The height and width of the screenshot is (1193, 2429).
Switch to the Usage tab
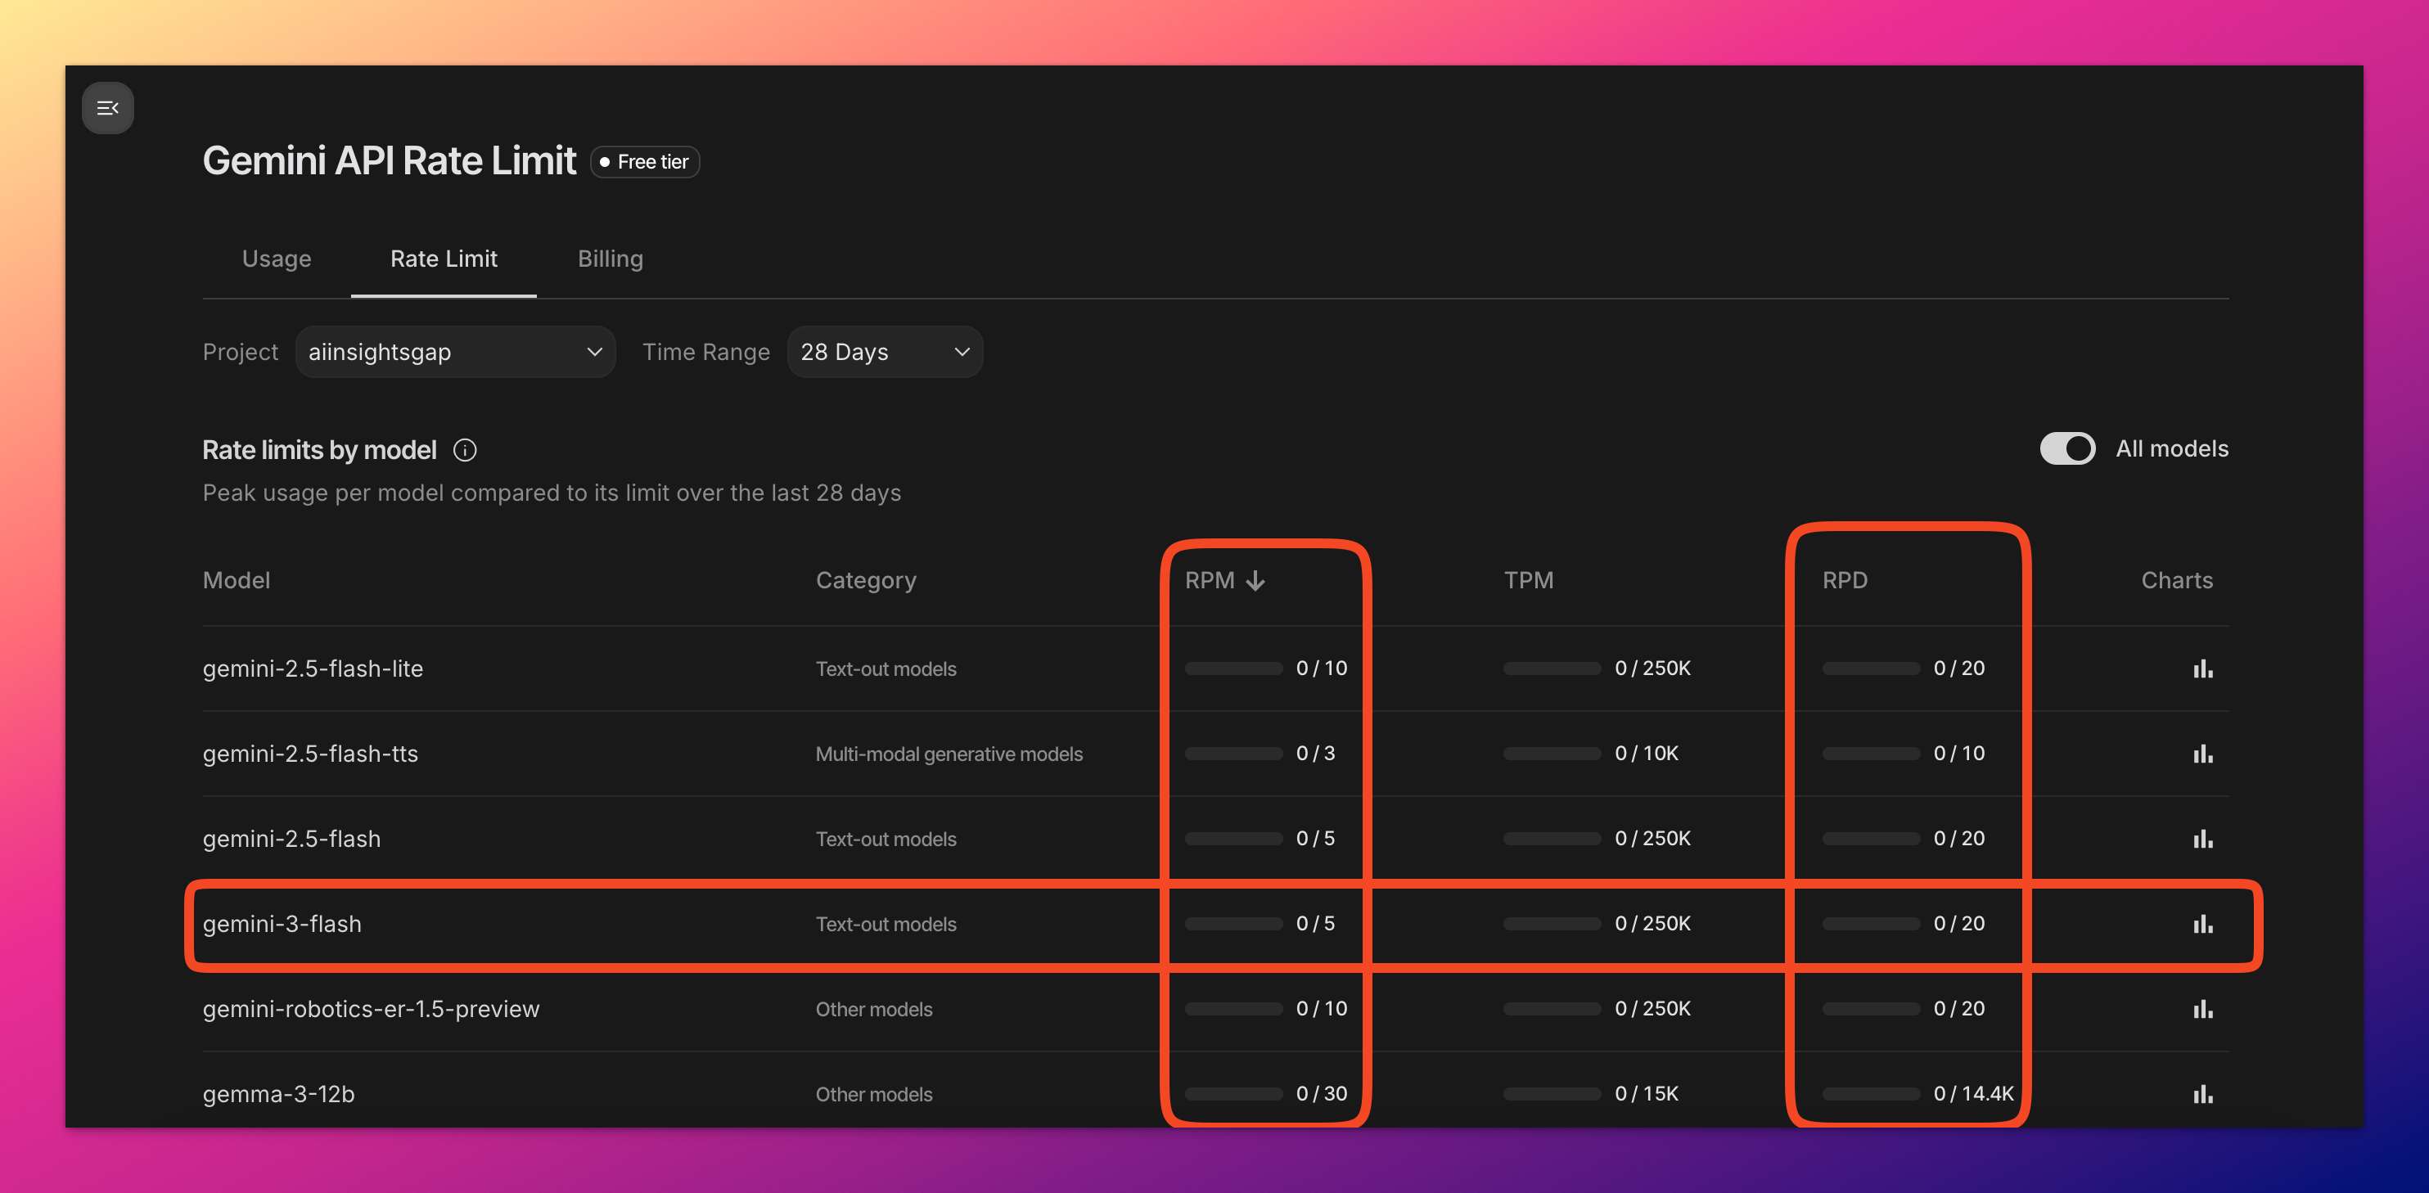(x=277, y=259)
